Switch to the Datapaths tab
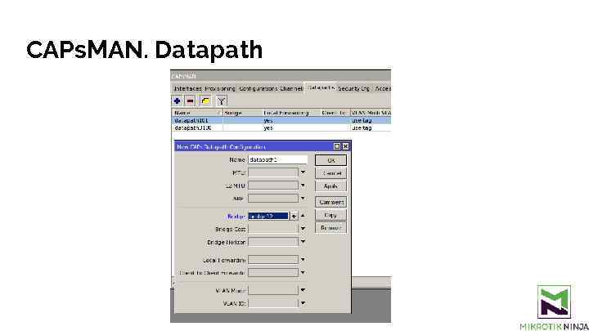589x331 pixels. (320, 87)
